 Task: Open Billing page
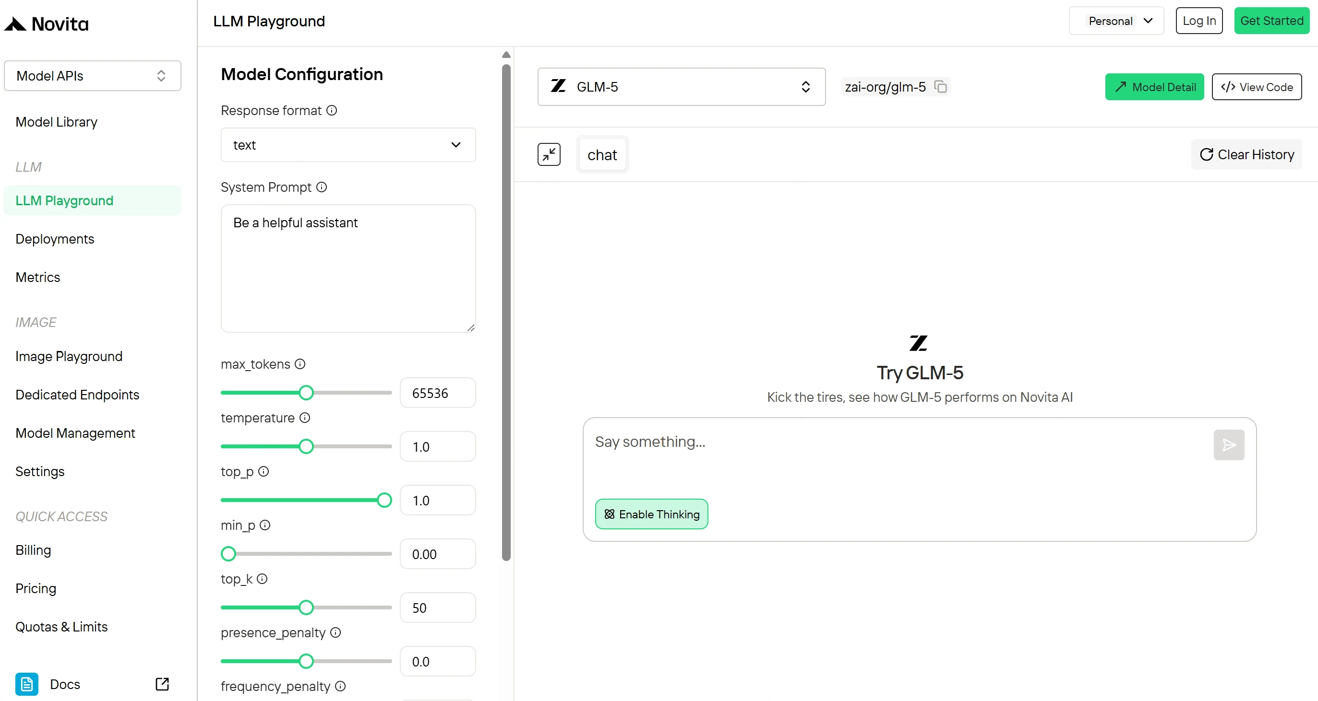[x=33, y=549]
